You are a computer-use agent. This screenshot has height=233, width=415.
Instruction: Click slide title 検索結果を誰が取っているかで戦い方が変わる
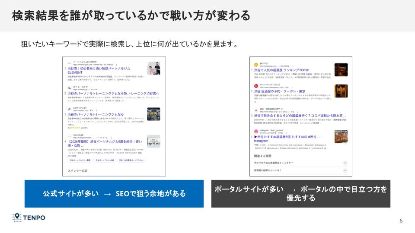131,16
